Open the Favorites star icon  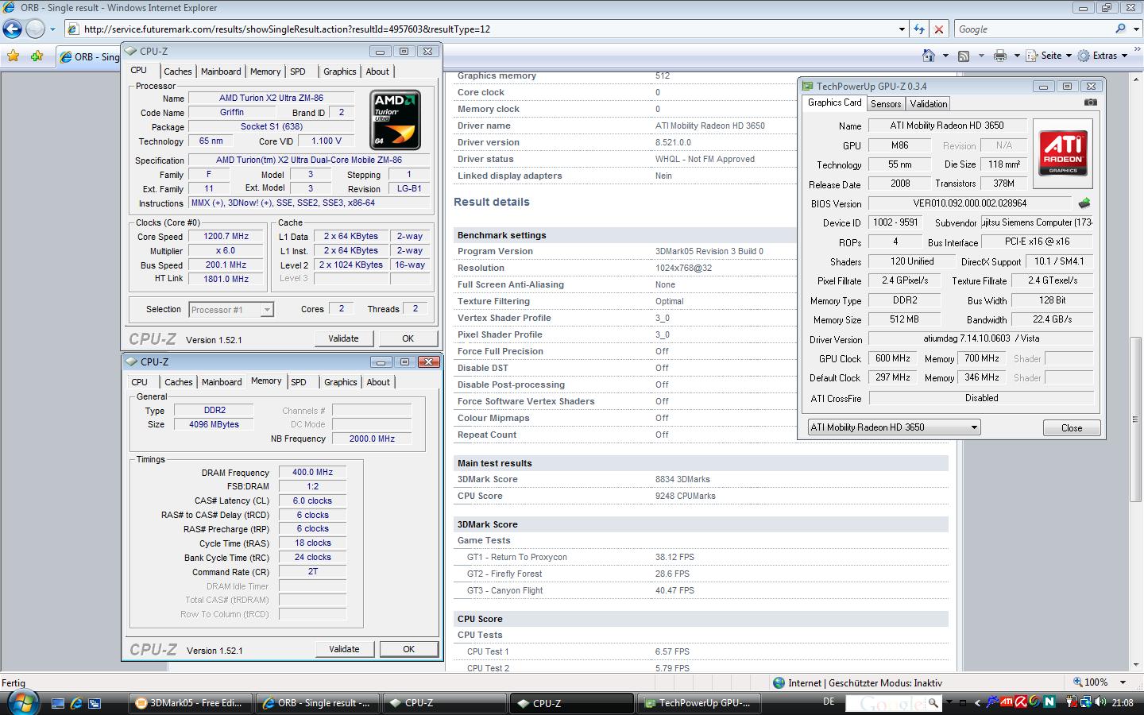coord(13,56)
